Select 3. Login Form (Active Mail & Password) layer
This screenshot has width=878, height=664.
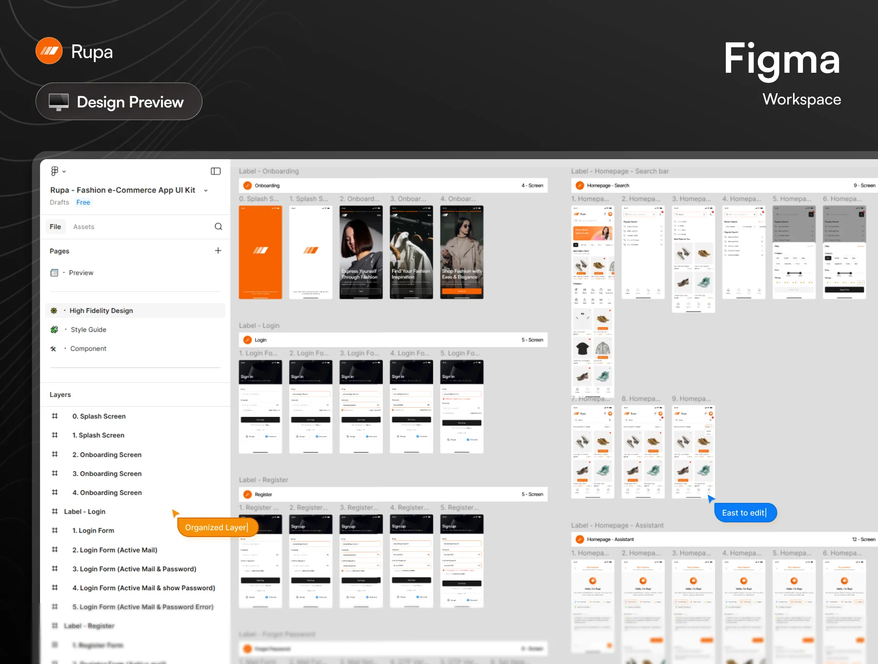[135, 569]
